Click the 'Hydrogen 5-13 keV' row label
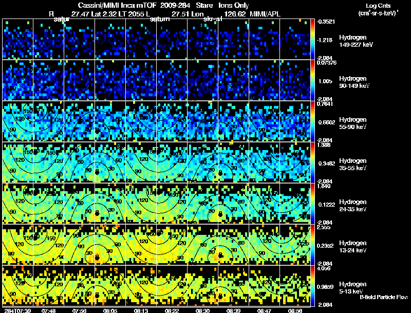This screenshot has height=313, width=411. (353, 288)
